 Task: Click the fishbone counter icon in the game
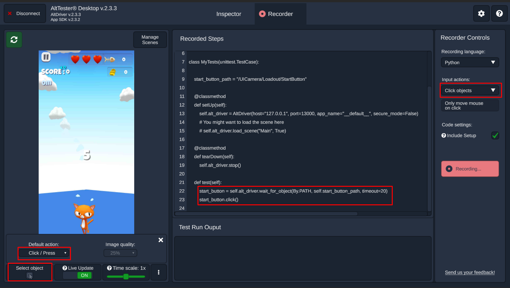pos(110,59)
